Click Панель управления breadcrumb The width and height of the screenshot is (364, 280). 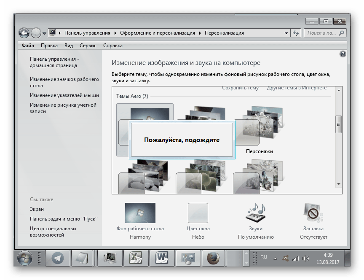(87, 33)
